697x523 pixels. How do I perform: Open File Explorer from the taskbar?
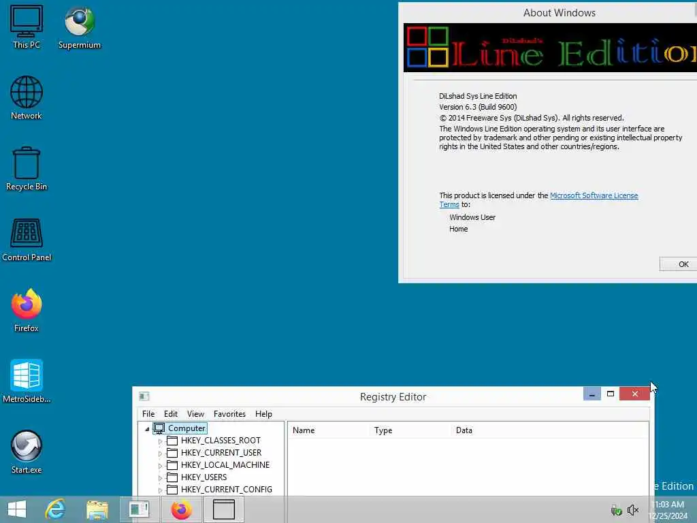[97, 509]
